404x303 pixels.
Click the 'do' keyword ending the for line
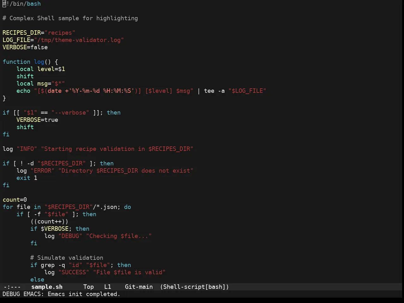128,207
